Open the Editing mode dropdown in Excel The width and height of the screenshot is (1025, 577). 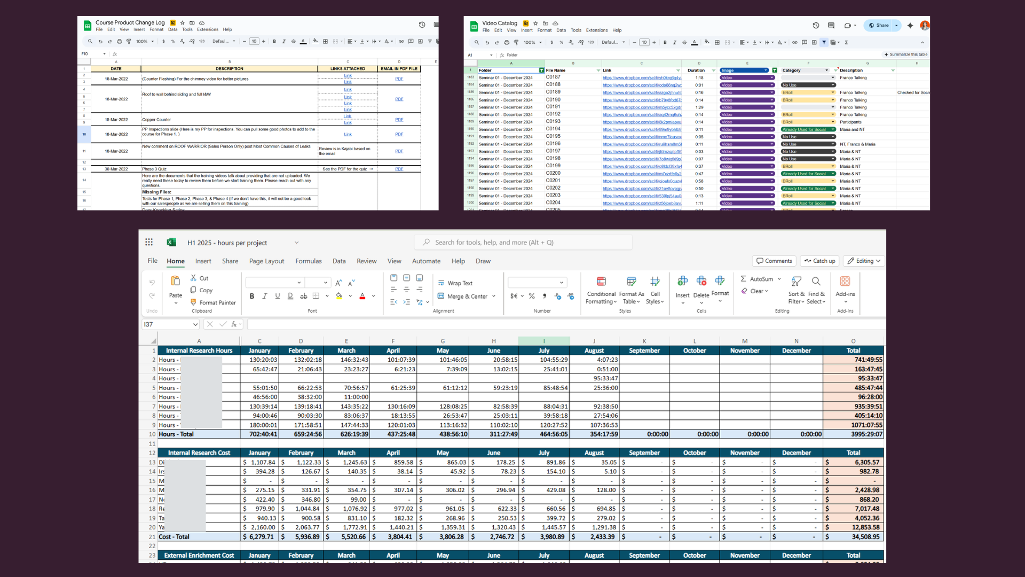click(864, 261)
